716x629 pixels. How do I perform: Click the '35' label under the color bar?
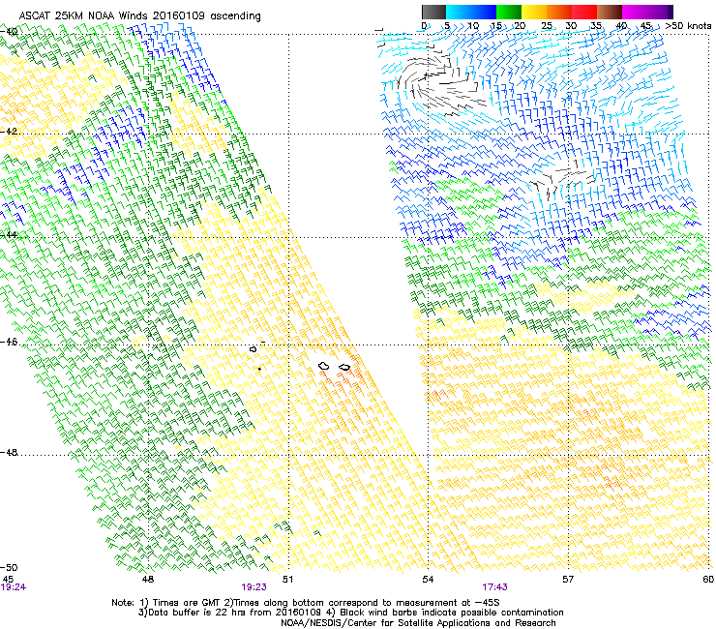596,26
